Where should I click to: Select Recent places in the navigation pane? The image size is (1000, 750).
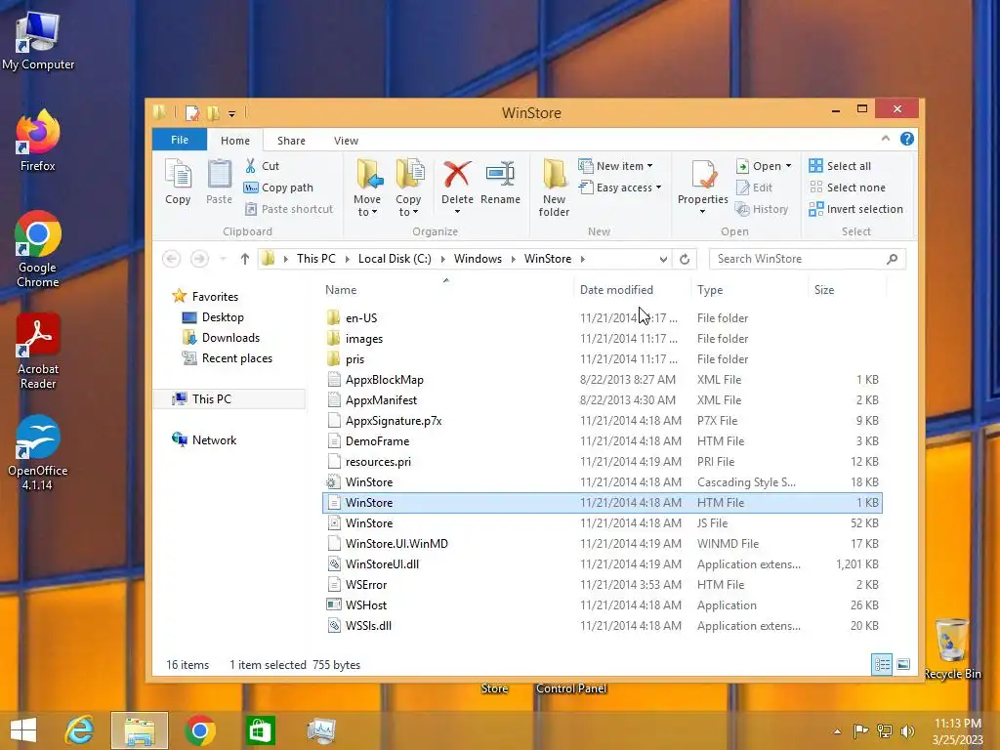(x=236, y=357)
